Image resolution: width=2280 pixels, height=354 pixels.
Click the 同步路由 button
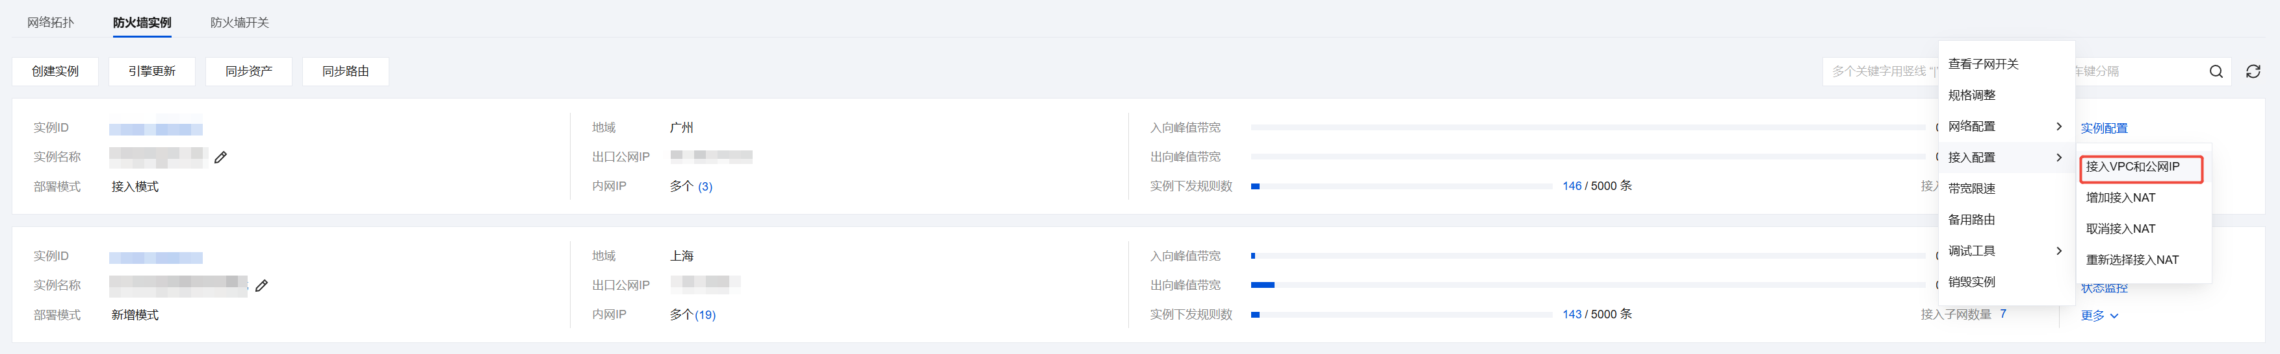(345, 71)
